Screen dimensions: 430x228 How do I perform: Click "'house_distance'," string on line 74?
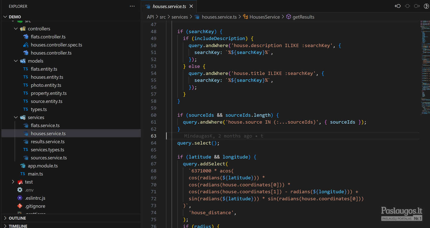(x=212, y=213)
